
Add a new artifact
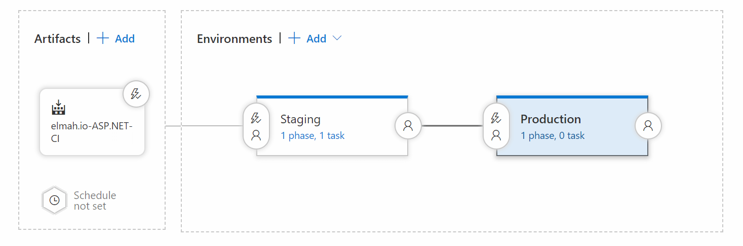click(x=125, y=39)
